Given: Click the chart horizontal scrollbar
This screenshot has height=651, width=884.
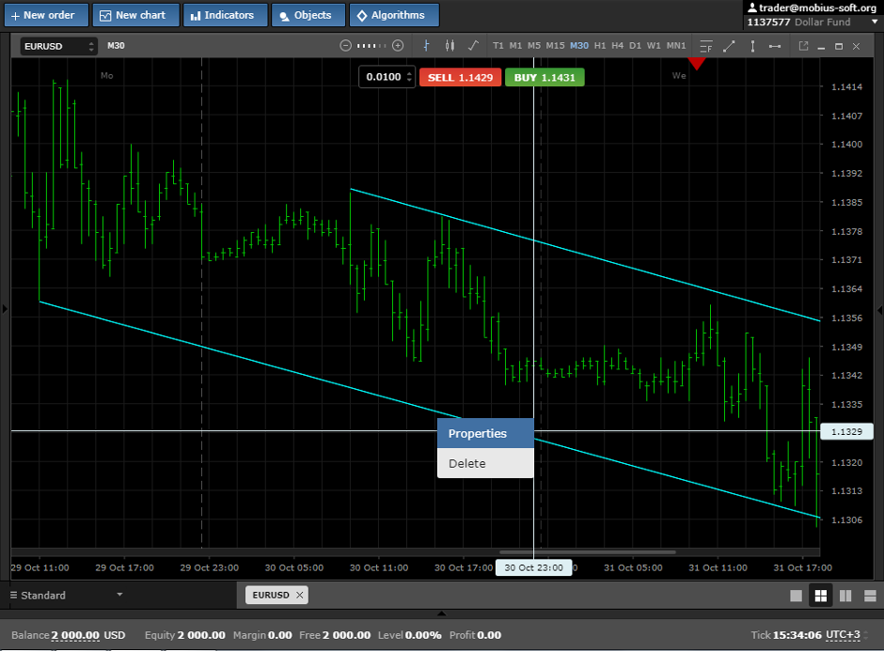Looking at the screenshot, I should click(588, 551).
